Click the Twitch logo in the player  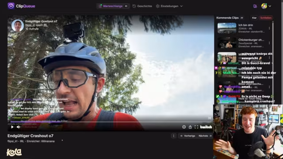point(206,127)
